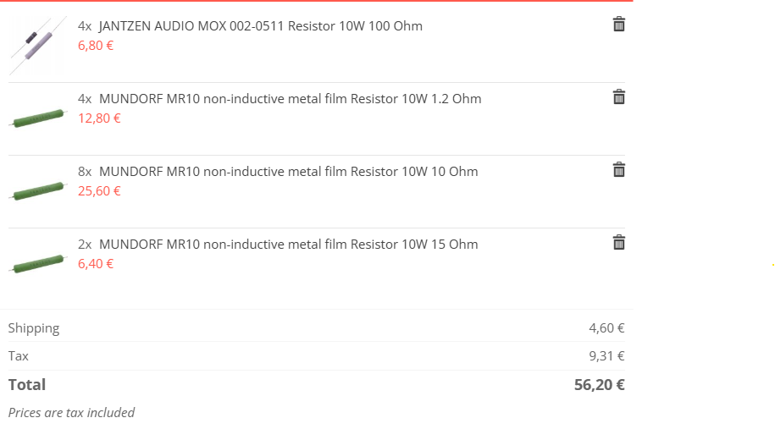Screen dimensions: 775x440
Task: Delete the MUNDORF 15 Ohm resistor item
Action: coord(619,243)
